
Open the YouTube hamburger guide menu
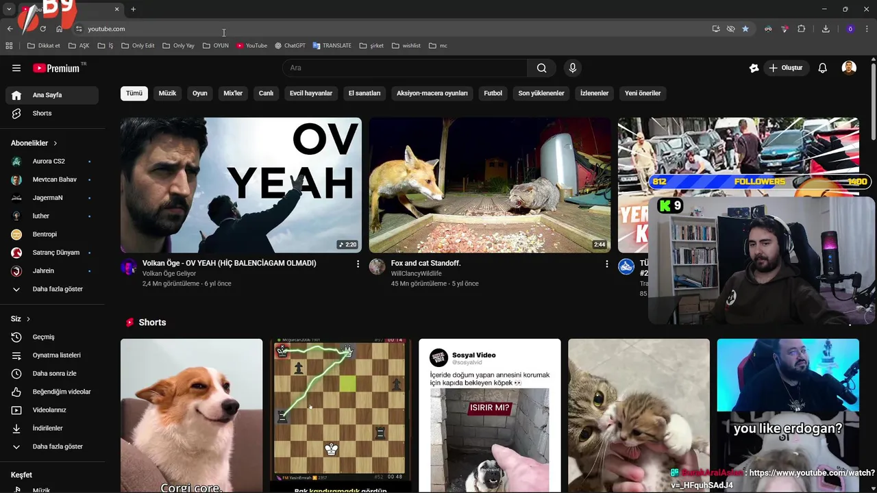(x=16, y=68)
